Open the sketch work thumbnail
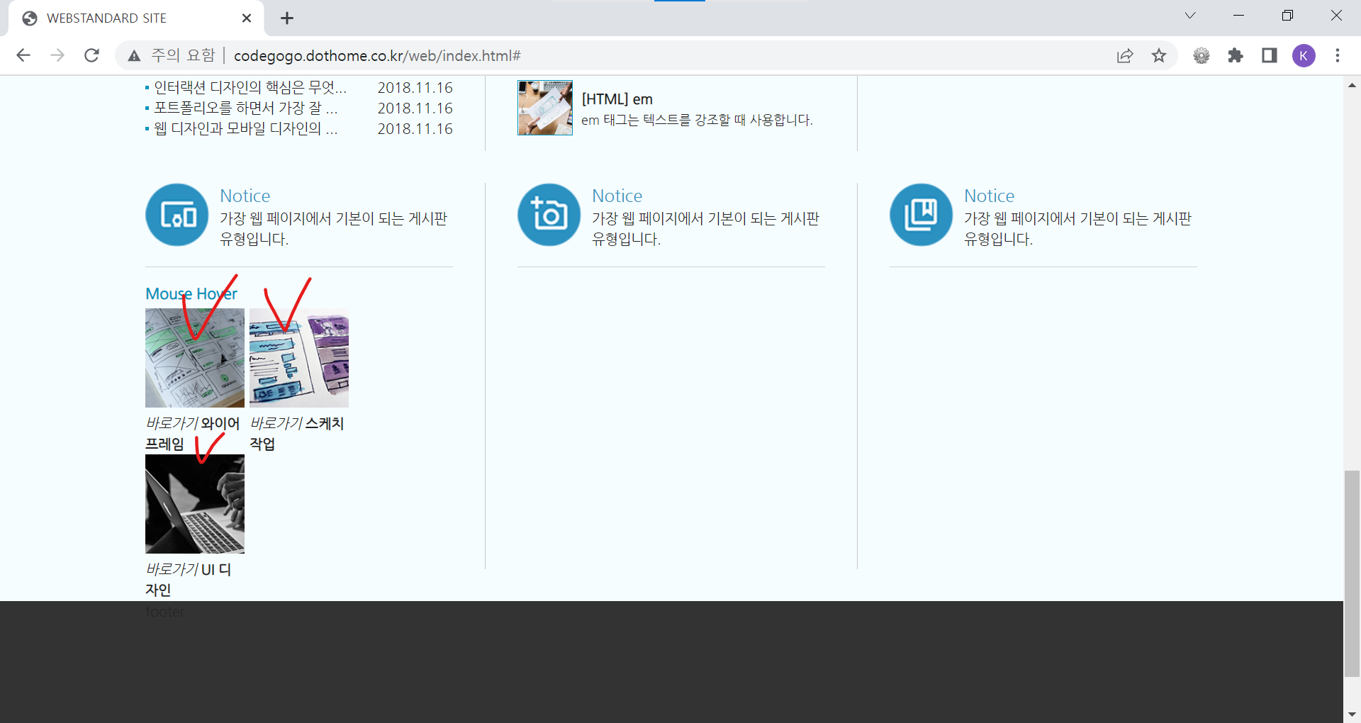The image size is (1361, 723). 299,358
